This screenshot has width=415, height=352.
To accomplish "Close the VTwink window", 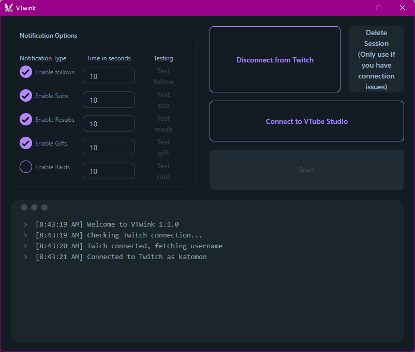I will (x=403, y=8).
